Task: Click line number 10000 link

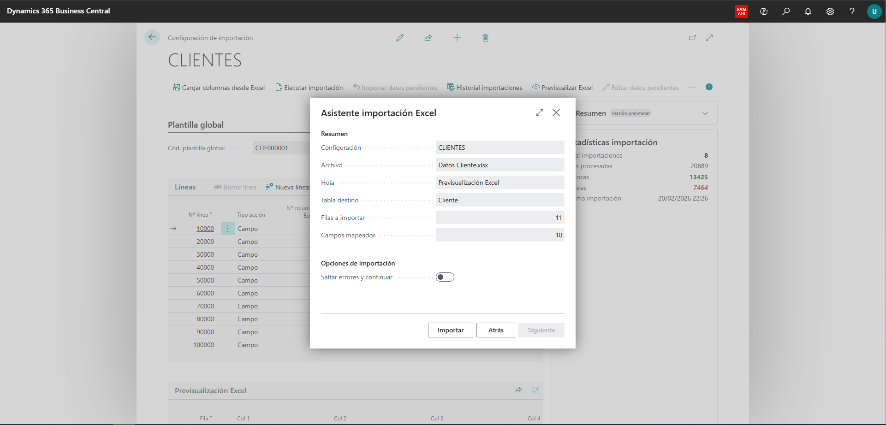Action: pyautogui.click(x=205, y=229)
